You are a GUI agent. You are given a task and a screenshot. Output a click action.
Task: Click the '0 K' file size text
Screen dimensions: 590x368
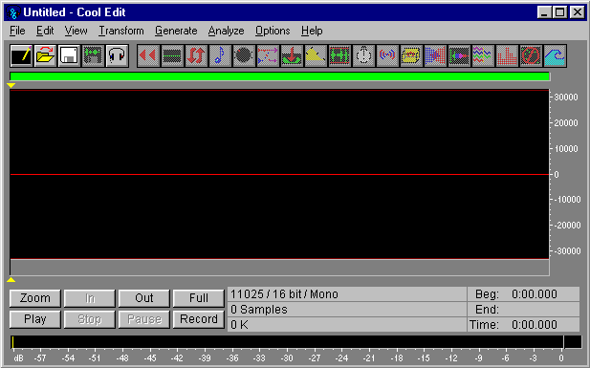(x=239, y=325)
